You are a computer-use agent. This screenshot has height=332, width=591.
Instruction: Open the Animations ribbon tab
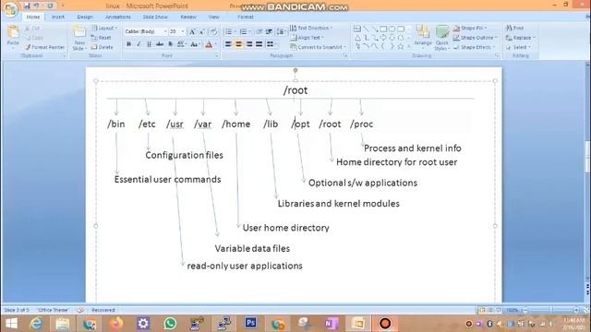118,17
